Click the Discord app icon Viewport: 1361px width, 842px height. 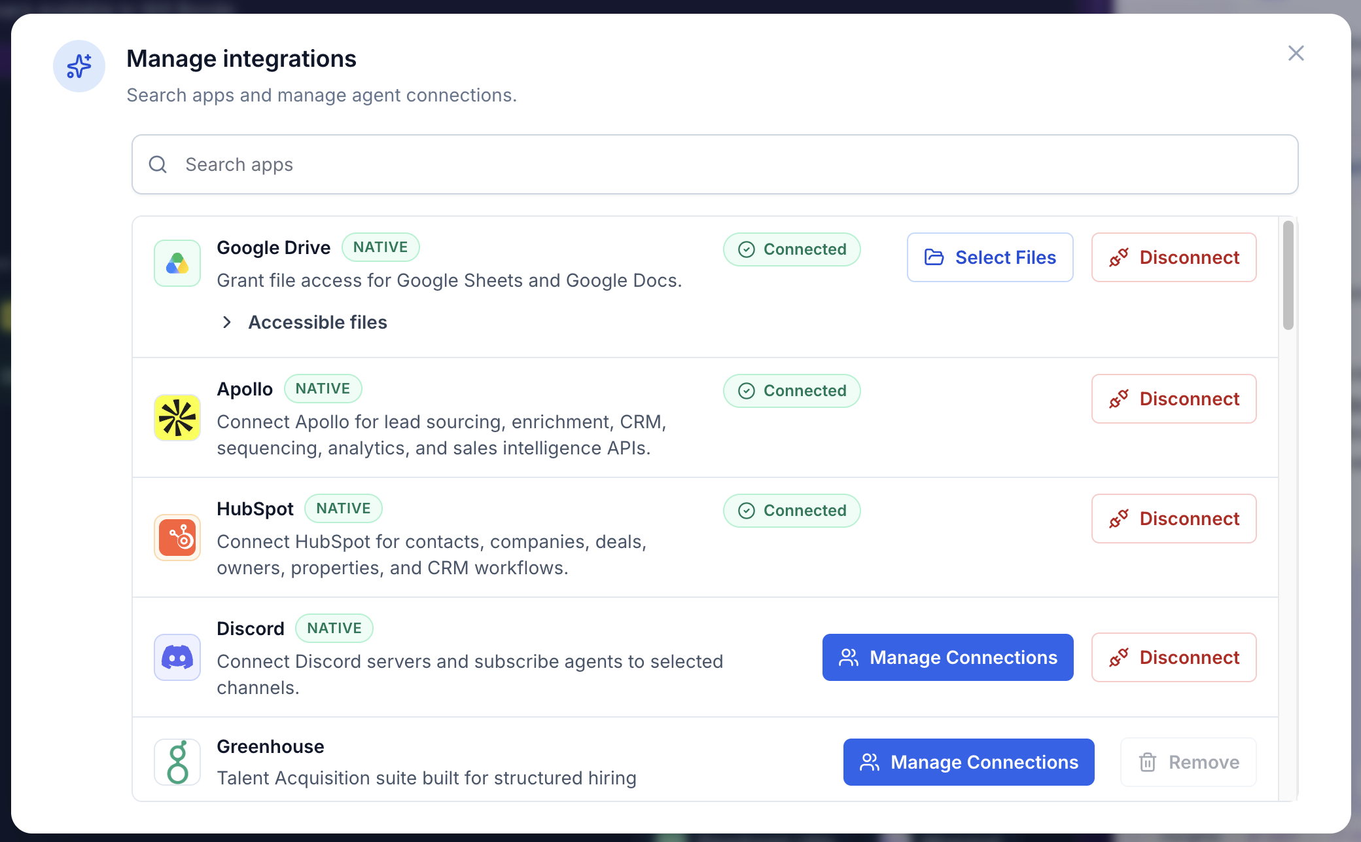pyautogui.click(x=177, y=657)
